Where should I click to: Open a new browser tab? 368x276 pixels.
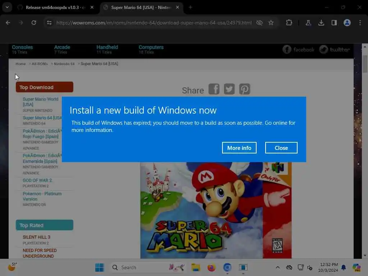pos(190,8)
